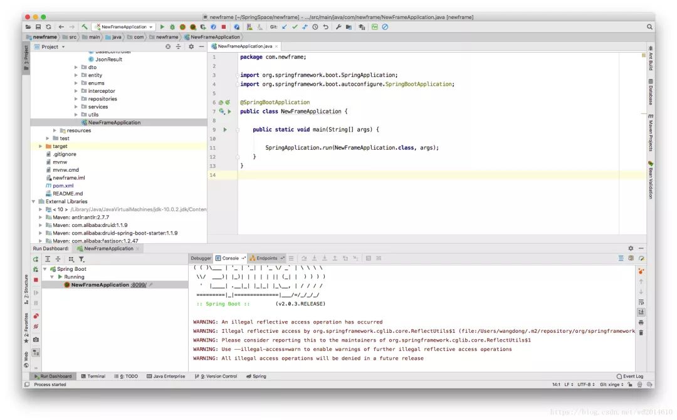Run NewFrameApplication using the green Run icon
Viewport: 677px width, 420px height.
(162, 27)
